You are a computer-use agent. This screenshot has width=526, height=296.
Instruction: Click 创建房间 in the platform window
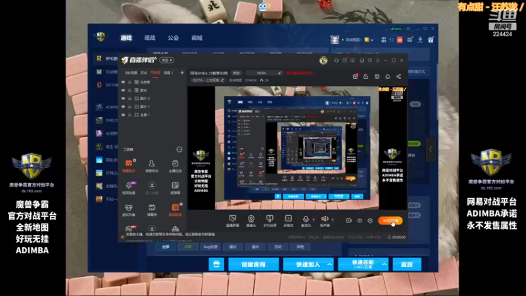pyautogui.click(x=253, y=264)
